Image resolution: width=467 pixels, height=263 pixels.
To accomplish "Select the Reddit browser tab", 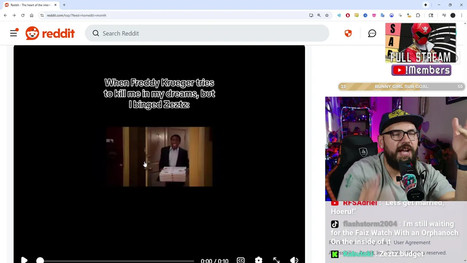I will coord(30,5).
